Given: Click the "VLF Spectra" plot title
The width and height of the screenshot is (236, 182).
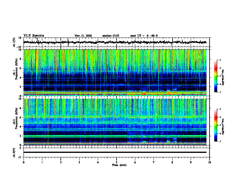Looking at the screenshot, I should (x=34, y=36).
